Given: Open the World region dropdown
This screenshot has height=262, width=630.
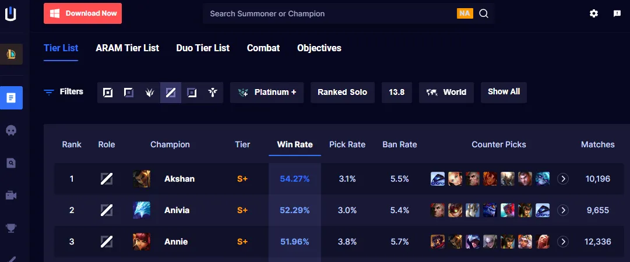Looking at the screenshot, I should click(446, 93).
